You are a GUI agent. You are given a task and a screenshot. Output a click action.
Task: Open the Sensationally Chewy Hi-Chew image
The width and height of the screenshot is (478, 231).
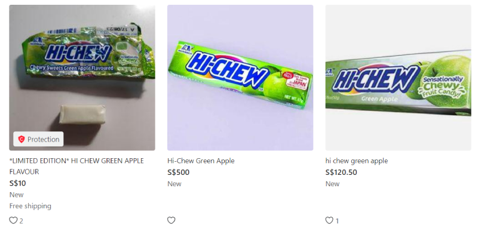click(x=398, y=78)
